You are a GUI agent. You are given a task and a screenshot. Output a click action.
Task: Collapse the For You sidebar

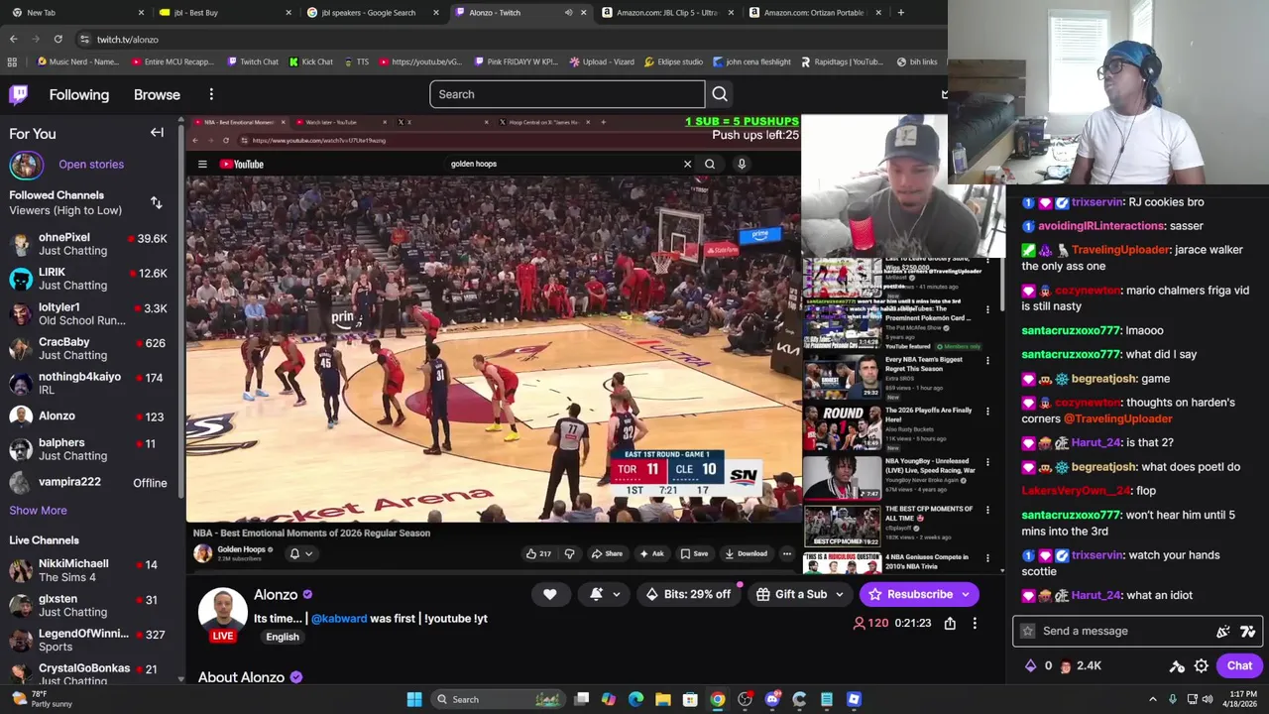point(157,132)
